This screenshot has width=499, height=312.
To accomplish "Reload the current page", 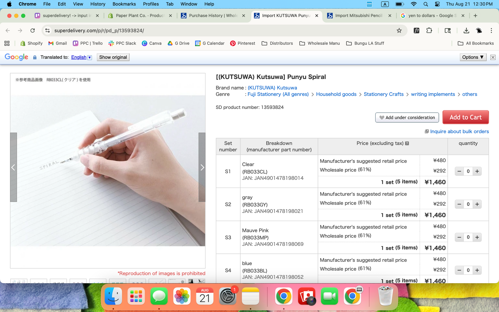I will point(33,31).
